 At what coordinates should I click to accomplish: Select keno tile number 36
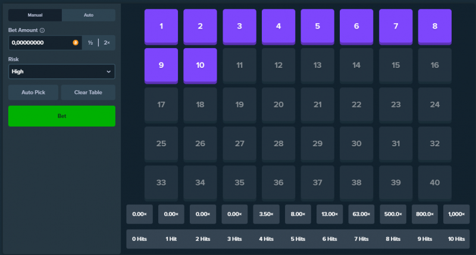click(x=278, y=183)
